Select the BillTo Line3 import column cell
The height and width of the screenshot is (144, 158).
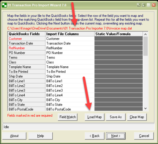coord(70,91)
